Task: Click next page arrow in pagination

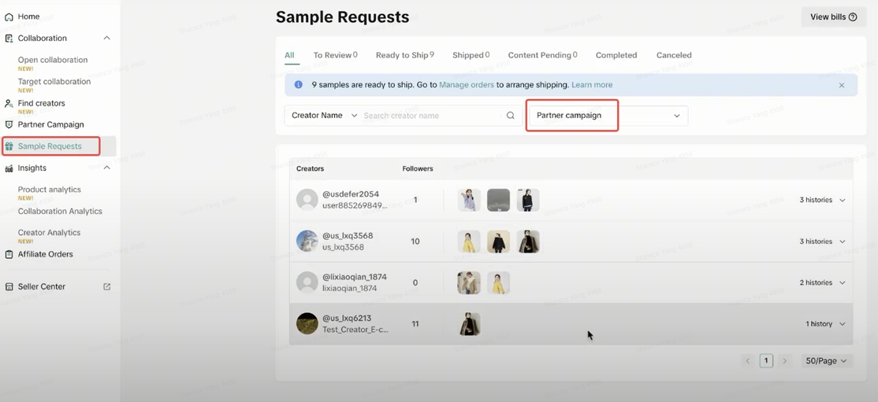Action: (784, 361)
